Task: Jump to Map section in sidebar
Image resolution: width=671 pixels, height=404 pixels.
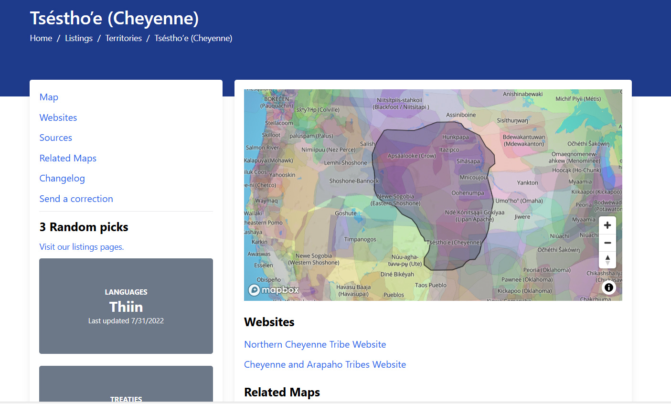Action: [49, 97]
